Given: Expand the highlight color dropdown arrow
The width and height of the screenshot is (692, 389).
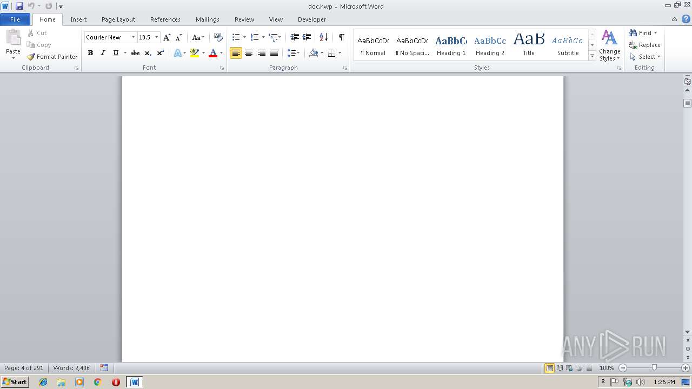Looking at the screenshot, I should point(203,53).
